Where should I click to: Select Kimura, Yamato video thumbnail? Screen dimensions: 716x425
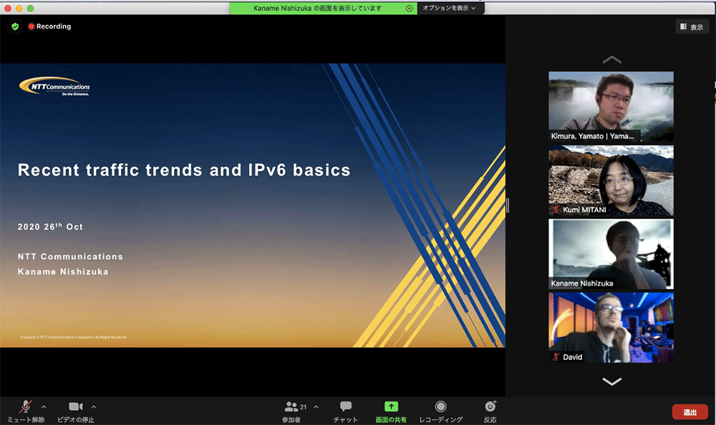point(611,107)
